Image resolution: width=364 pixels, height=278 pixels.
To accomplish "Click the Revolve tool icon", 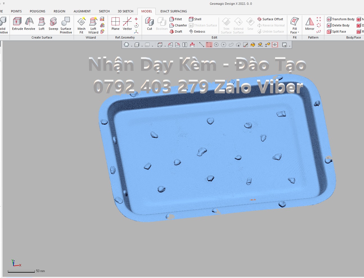I will point(30,24).
